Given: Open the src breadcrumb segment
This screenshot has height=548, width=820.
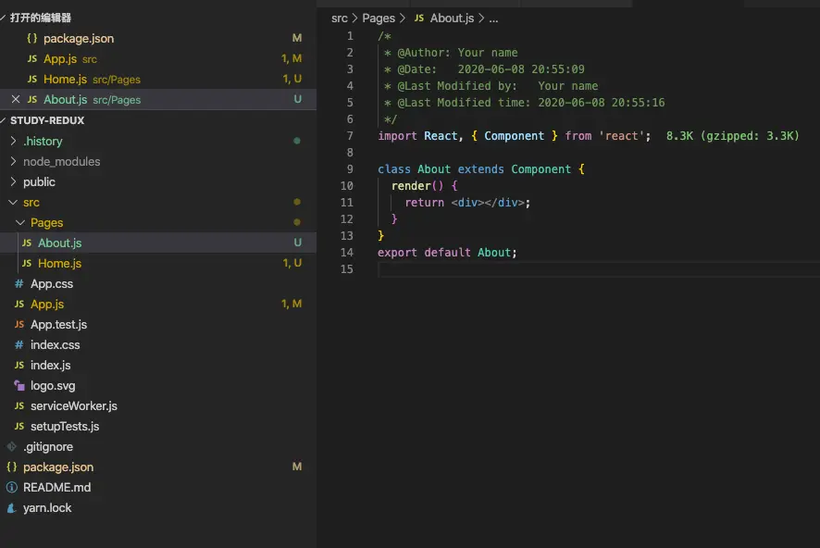Looking at the screenshot, I should [340, 19].
